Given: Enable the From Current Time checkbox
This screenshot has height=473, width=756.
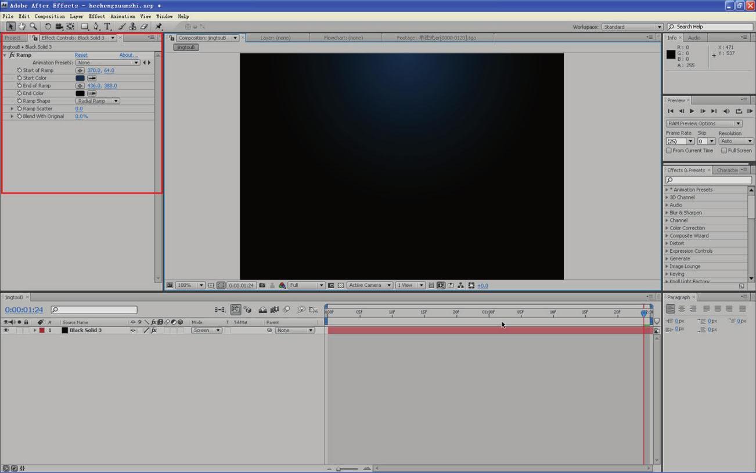Looking at the screenshot, I should point(669,150).
